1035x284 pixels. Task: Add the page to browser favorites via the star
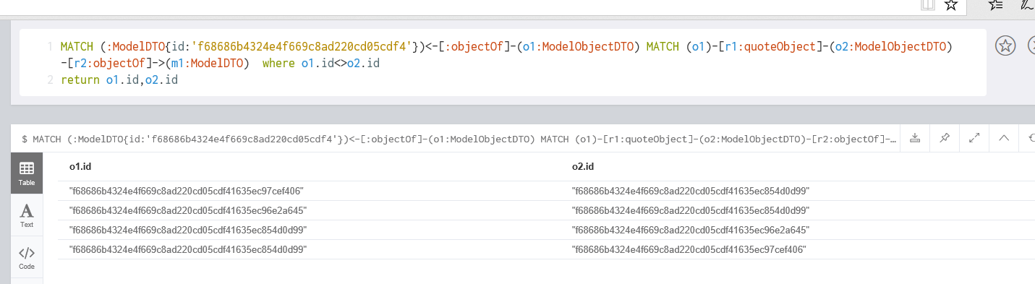click(951, 5)
